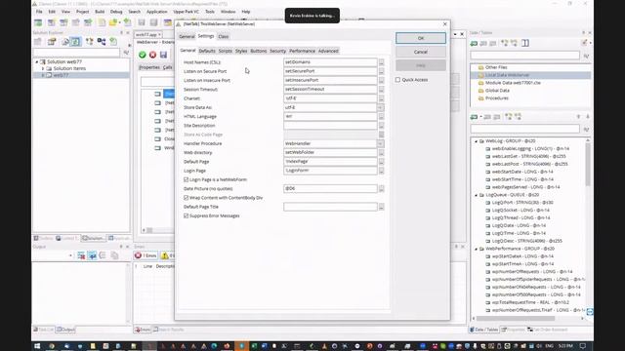This screenshot has height=351, width=625.
Task: Expand the web77 project tree node
Action: pyautogui.click(x=43, y=75)
